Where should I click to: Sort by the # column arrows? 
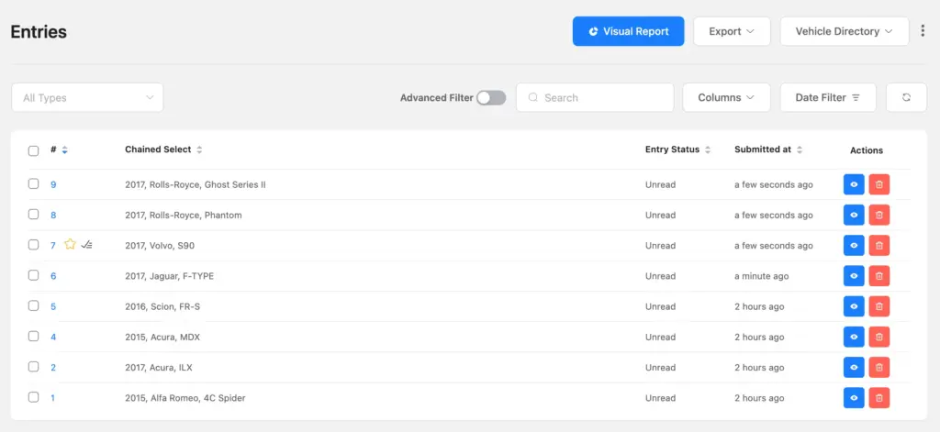click(65, 150)
